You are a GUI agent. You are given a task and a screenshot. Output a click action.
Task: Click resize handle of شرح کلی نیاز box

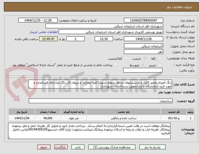(x=30, y=87)
